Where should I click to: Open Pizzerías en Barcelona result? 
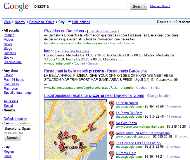[x=64, y=31]
